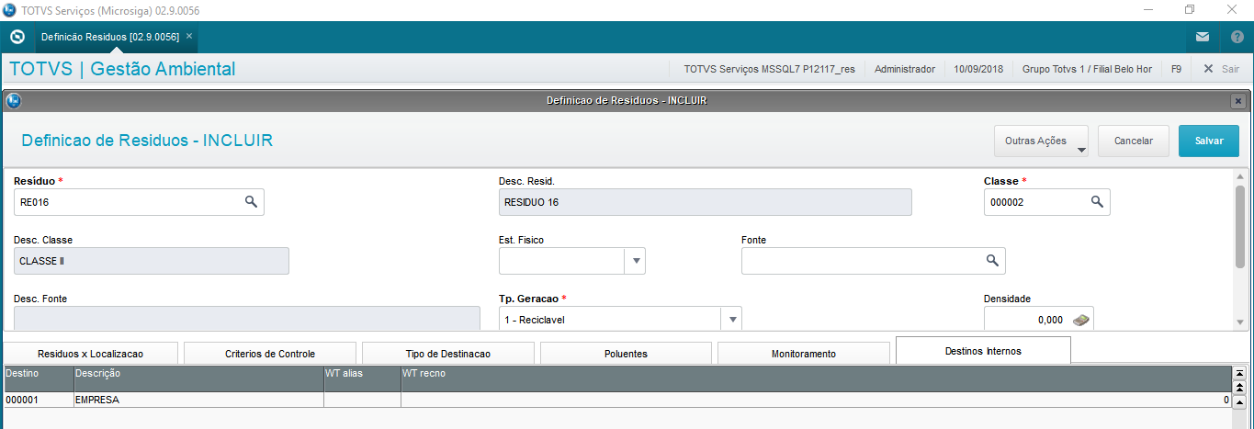Open the Densidade calculator icon
Viewport: 1254px width, 429px height.
click(1081, 320)
